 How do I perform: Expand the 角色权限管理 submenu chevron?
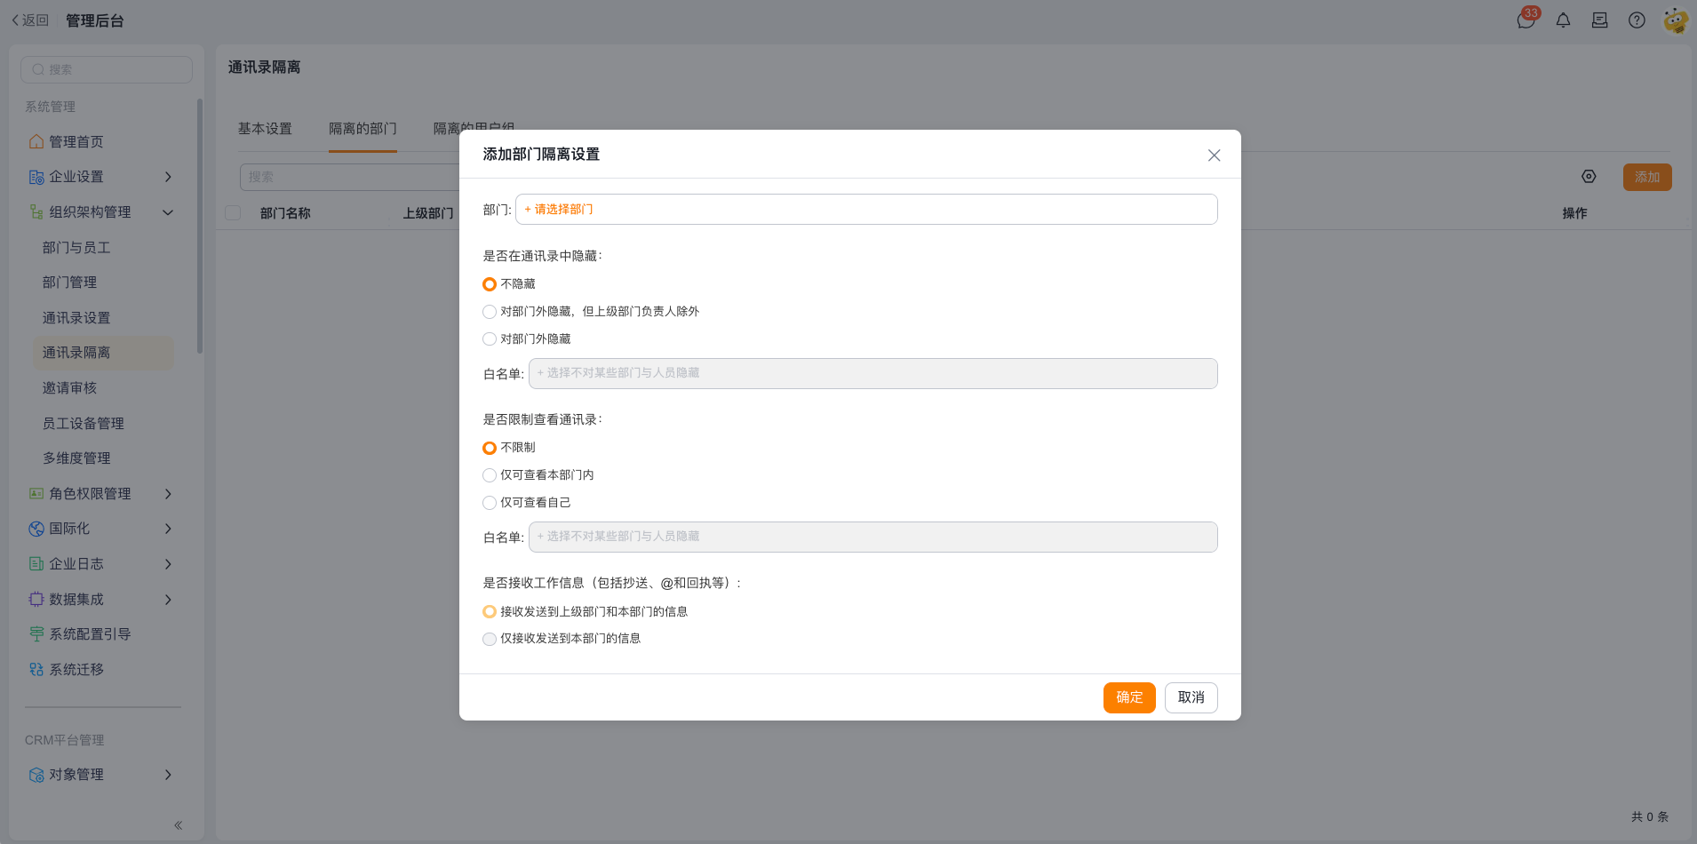[168, 494]
